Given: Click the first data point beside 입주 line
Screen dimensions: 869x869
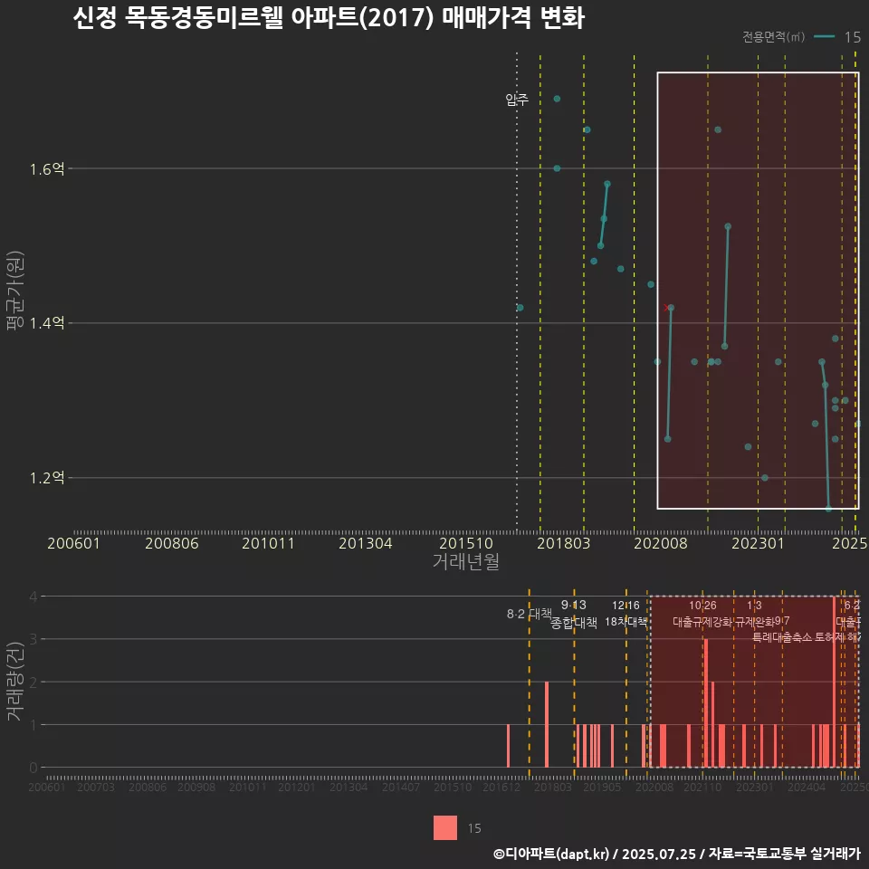Looking at the screenshot, I should click(520, 308).
